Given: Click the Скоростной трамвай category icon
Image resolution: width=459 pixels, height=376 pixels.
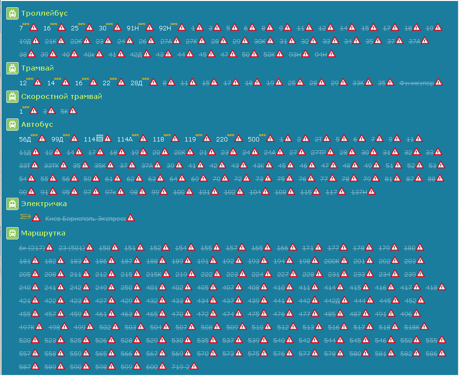Looking at the screenshot, I should (x=12, y=96).
